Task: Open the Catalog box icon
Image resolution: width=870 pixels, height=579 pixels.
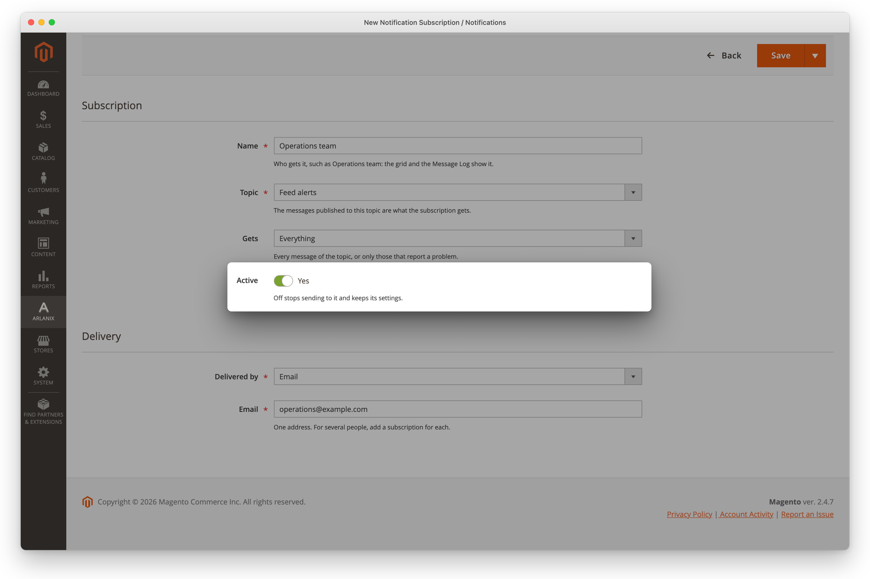Action: coord(43,148)
